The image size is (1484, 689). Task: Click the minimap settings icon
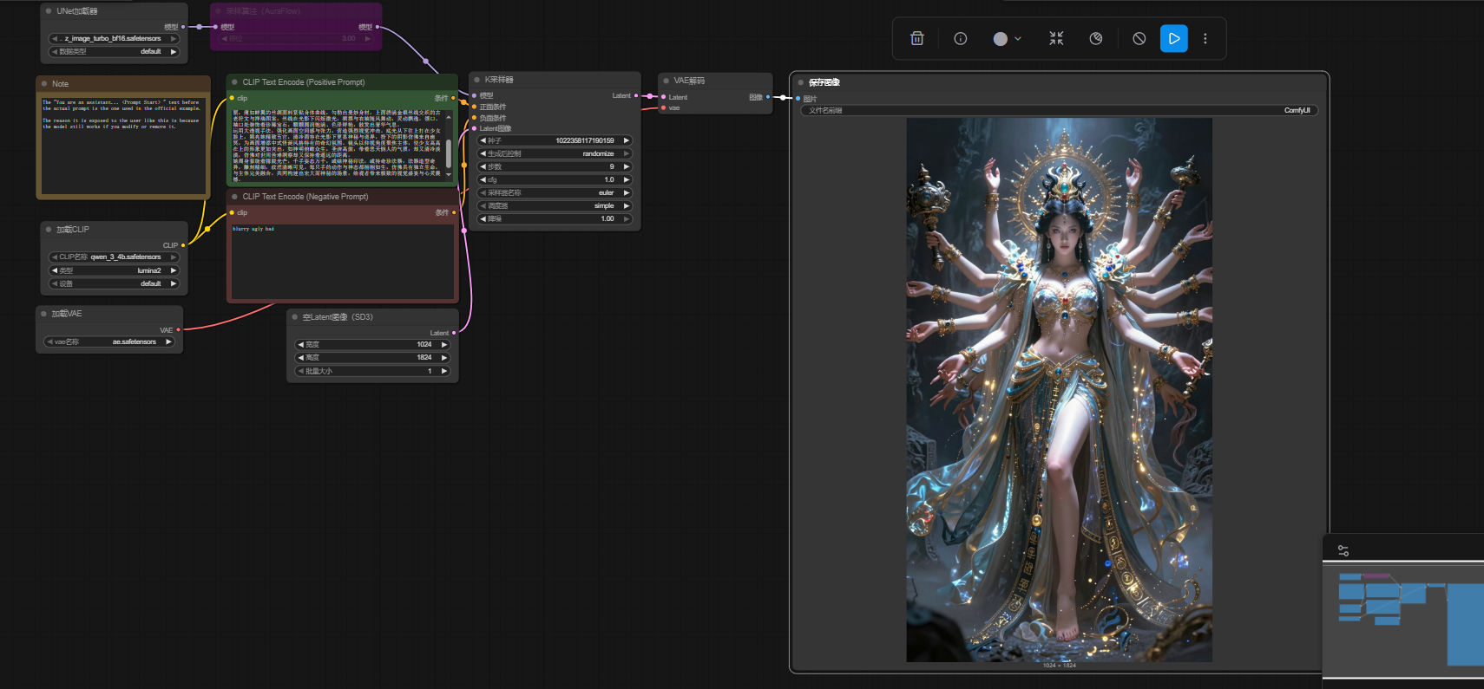tap(1343, 550)
